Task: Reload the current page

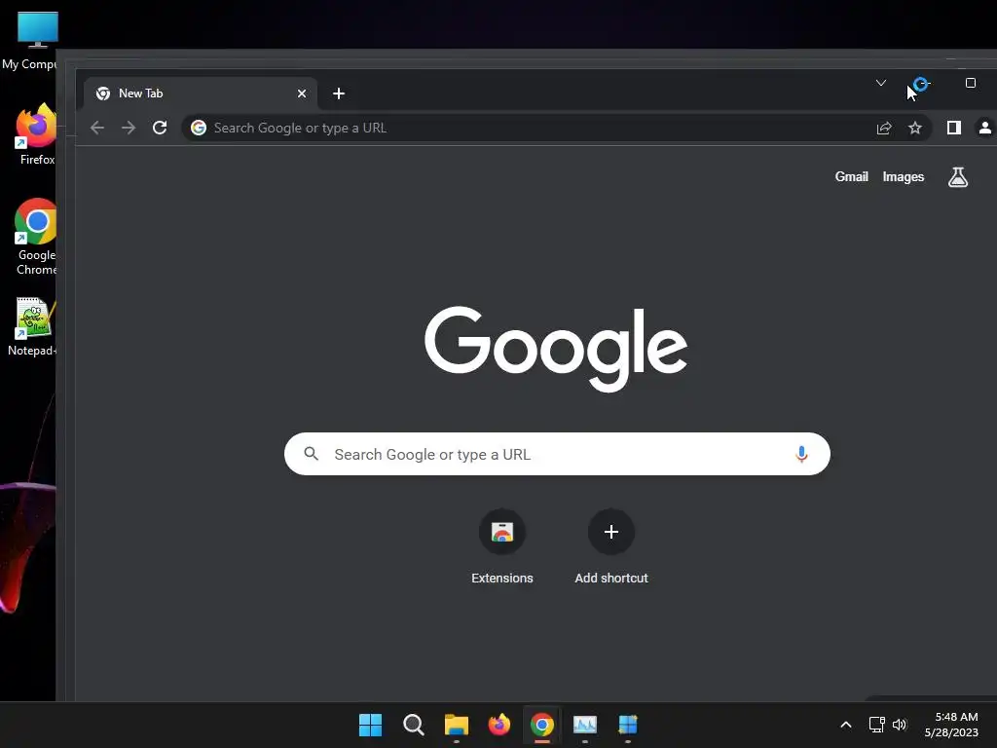Action: (160, 128)
